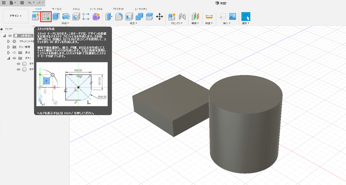The height and width of the screenshot is (185, 346).
Task: Open the undo history dropdown arrow
Action: pos(33,3)
